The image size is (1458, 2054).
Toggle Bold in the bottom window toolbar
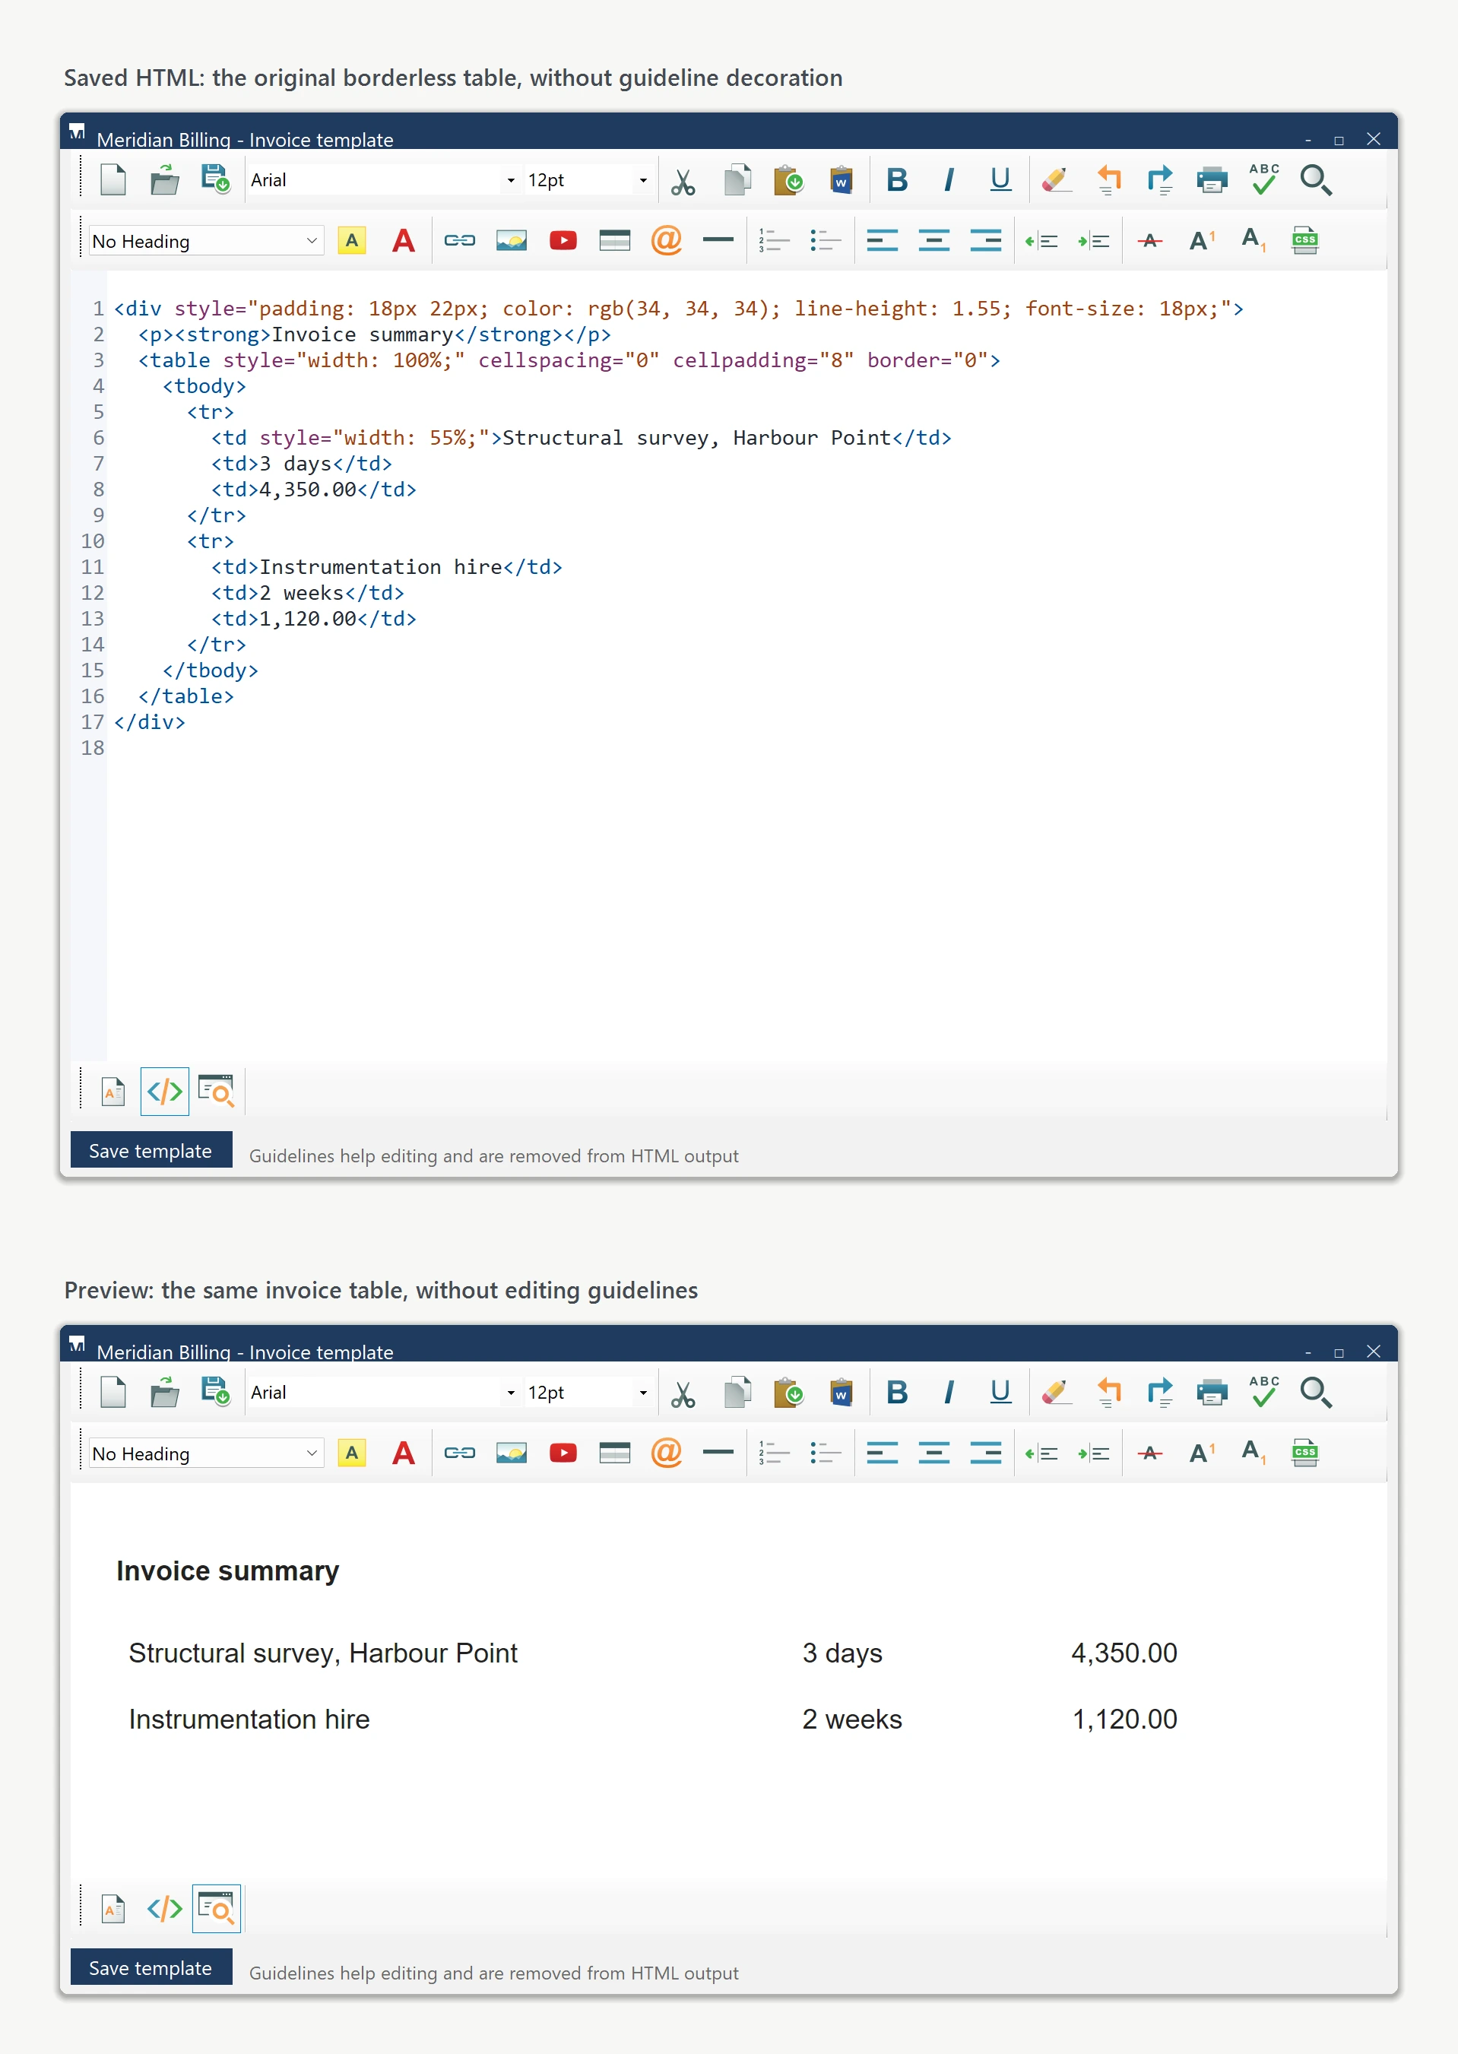click(896, 1393)
